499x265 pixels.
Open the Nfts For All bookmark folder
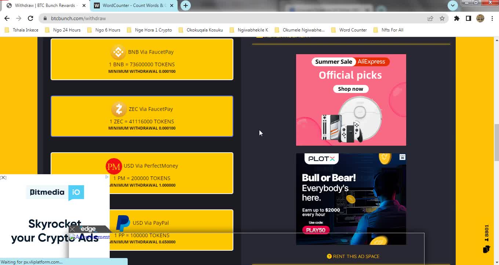point(388,30)
